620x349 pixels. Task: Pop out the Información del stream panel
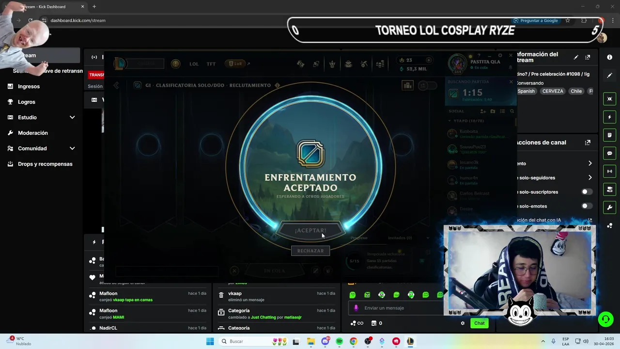coord(588,57)
